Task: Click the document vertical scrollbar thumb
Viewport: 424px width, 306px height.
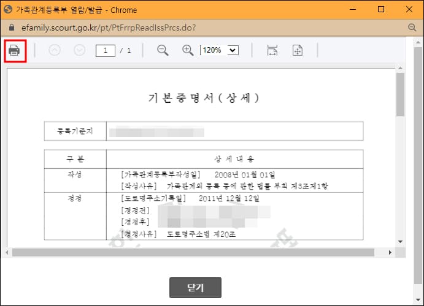Action: (400, 94)
